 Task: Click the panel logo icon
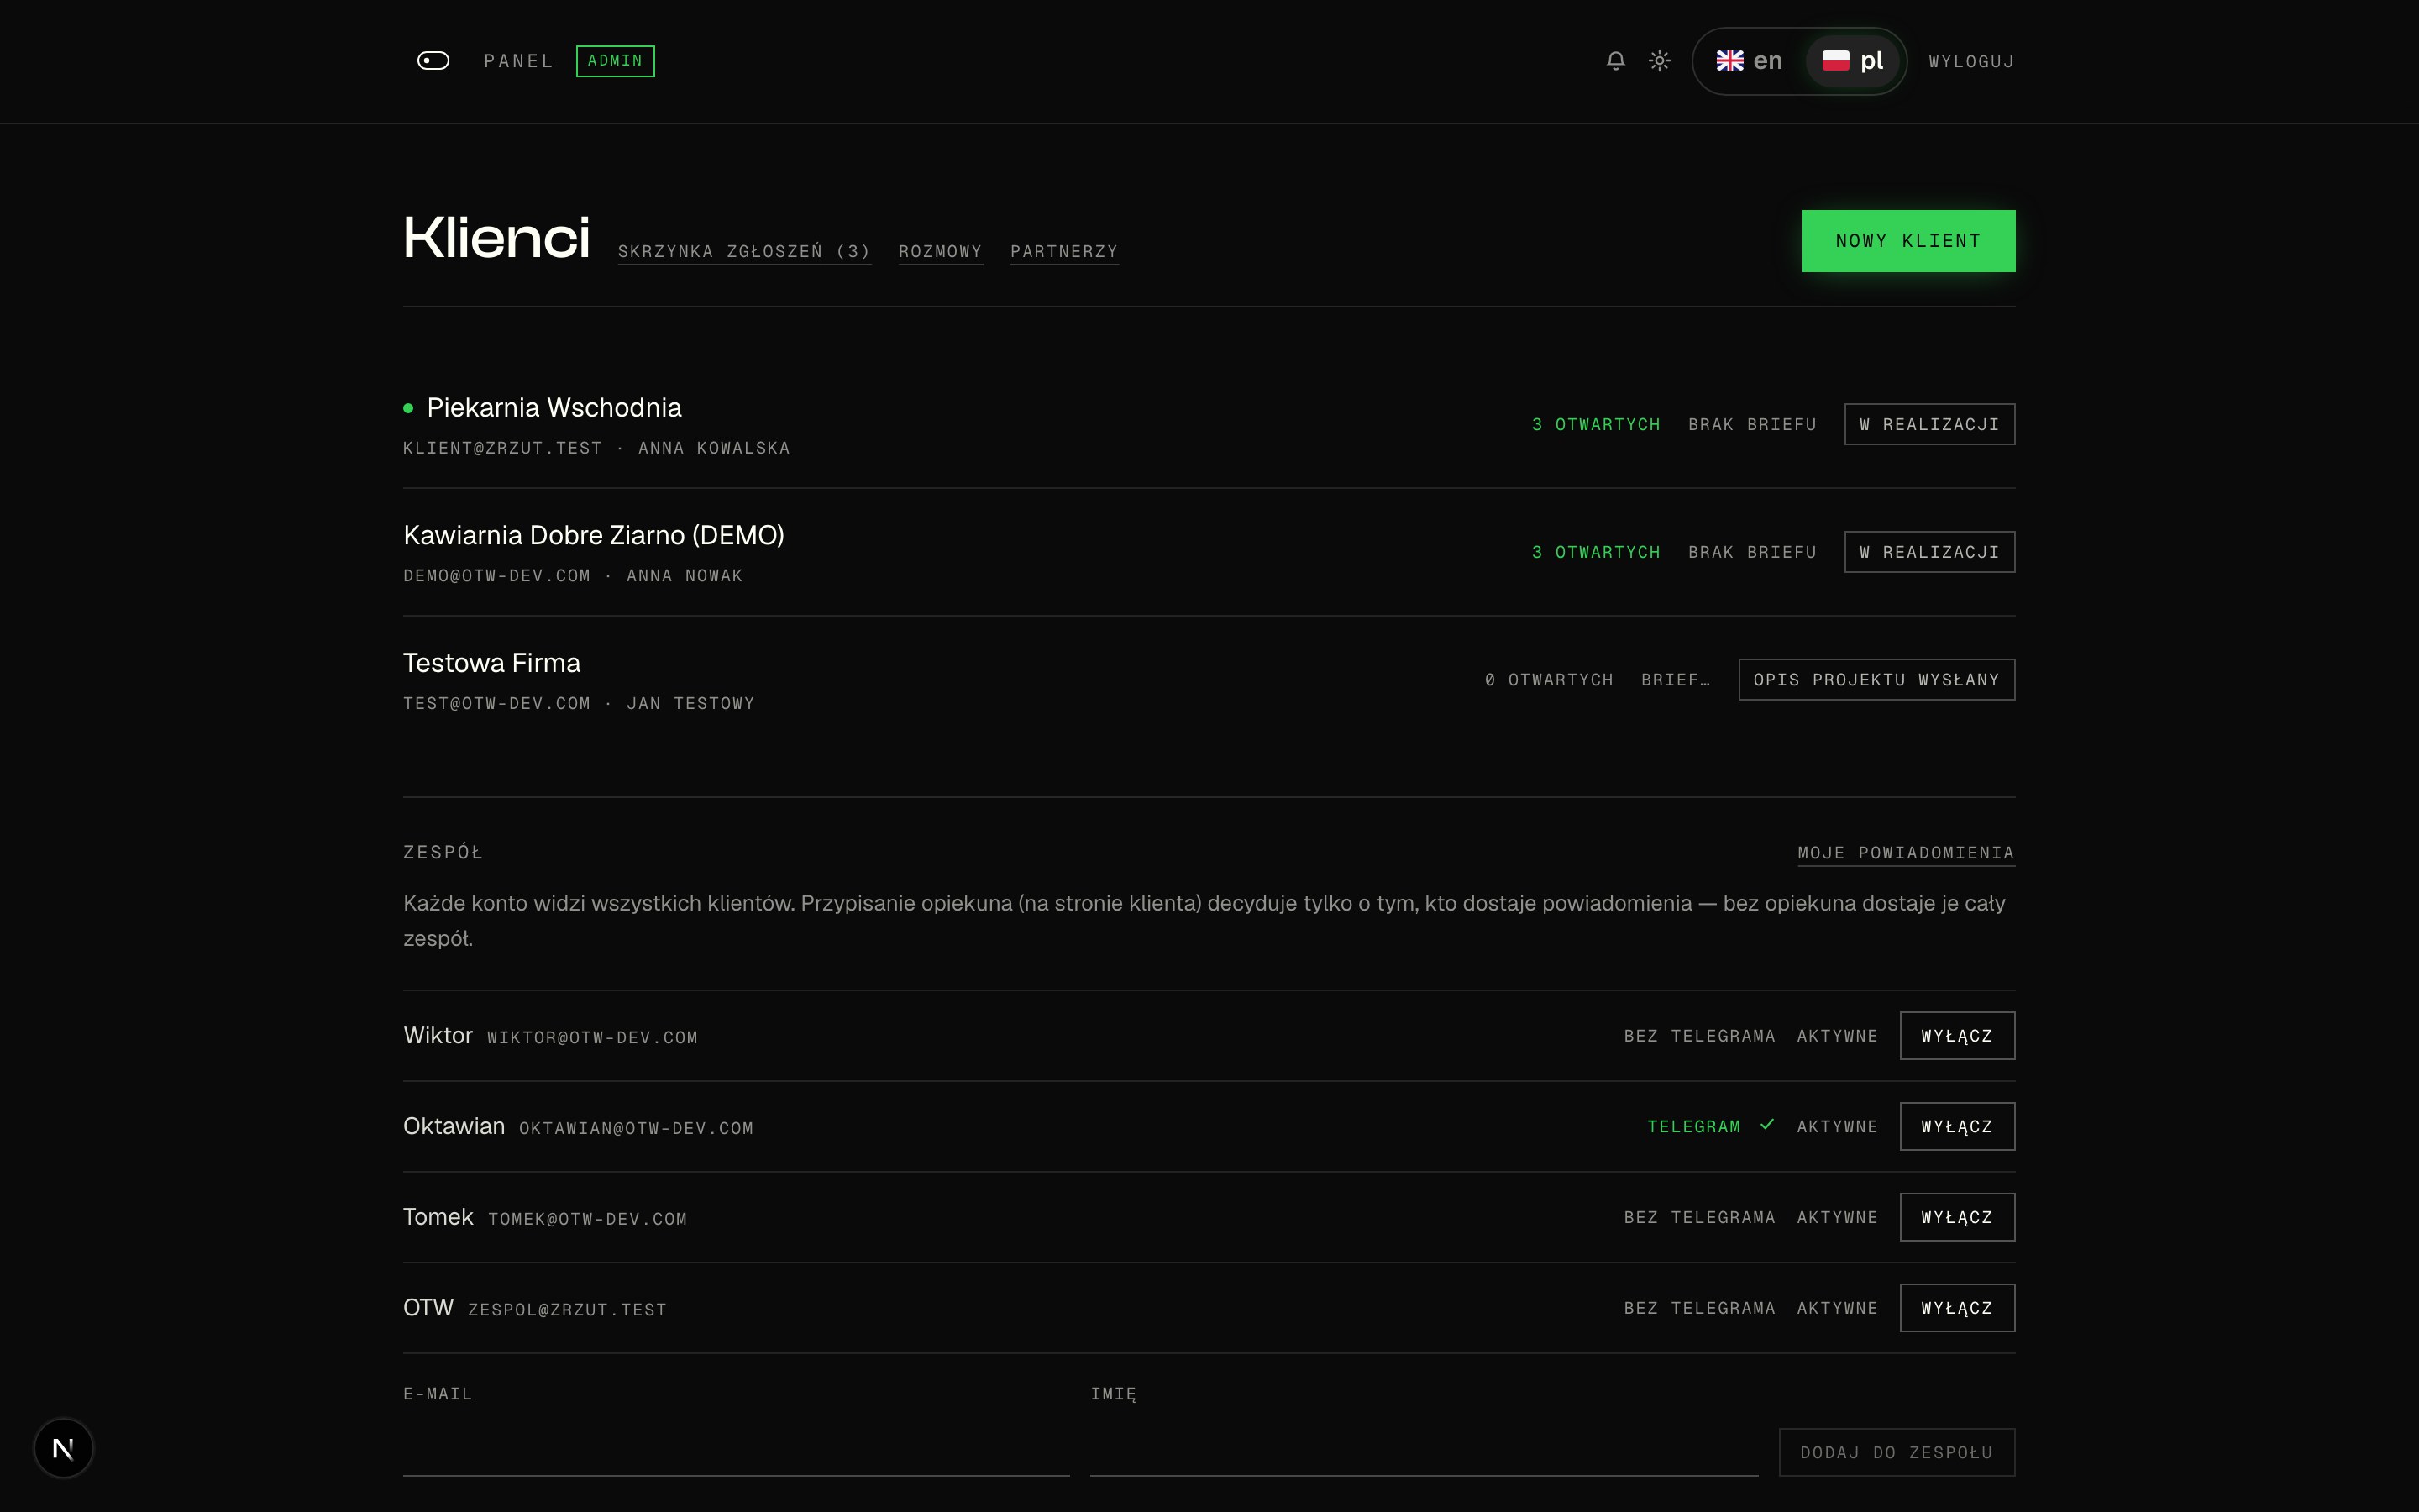(x=433, y=61)
